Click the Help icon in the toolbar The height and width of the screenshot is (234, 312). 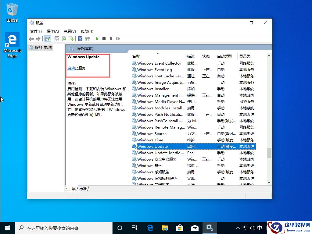point(80,39)
